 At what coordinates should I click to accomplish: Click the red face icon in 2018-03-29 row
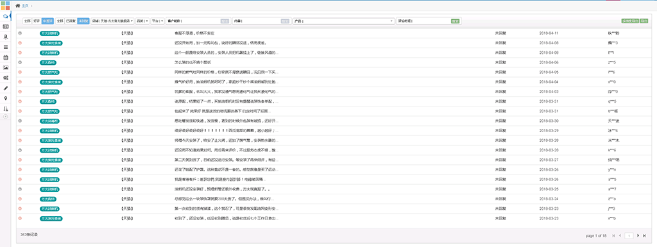click(x=20, y=131)
